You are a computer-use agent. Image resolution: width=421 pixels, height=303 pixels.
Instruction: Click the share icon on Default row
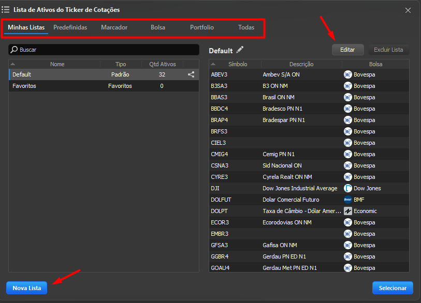pyautogui.click(x=191, y=74)
